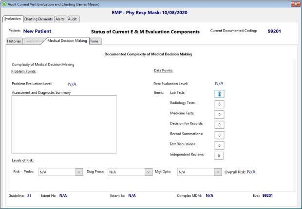Click the Problem Points heading
The image size is (302, 209).
click(24, 71)
